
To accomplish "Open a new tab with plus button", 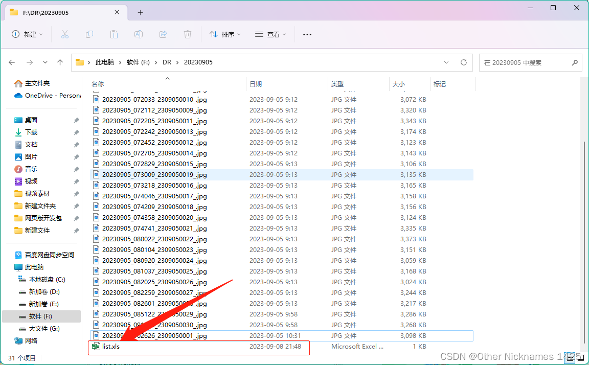I will pyautogui.click(x=140, y=12).
